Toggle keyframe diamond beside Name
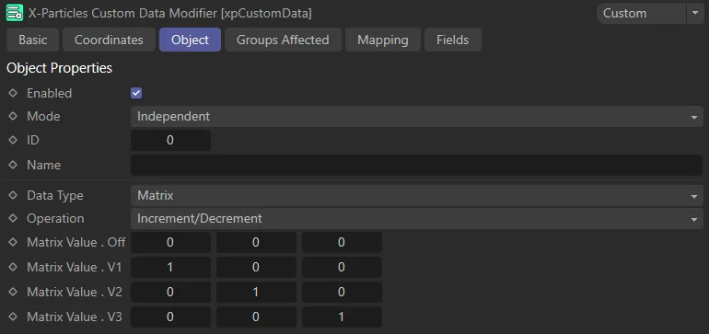This screenshot has width=709, height=334. point(13,165)
